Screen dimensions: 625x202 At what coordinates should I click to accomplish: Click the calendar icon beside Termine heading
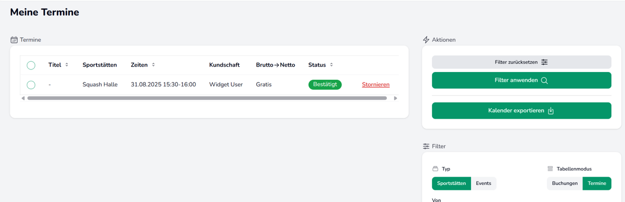coord(14,40)
